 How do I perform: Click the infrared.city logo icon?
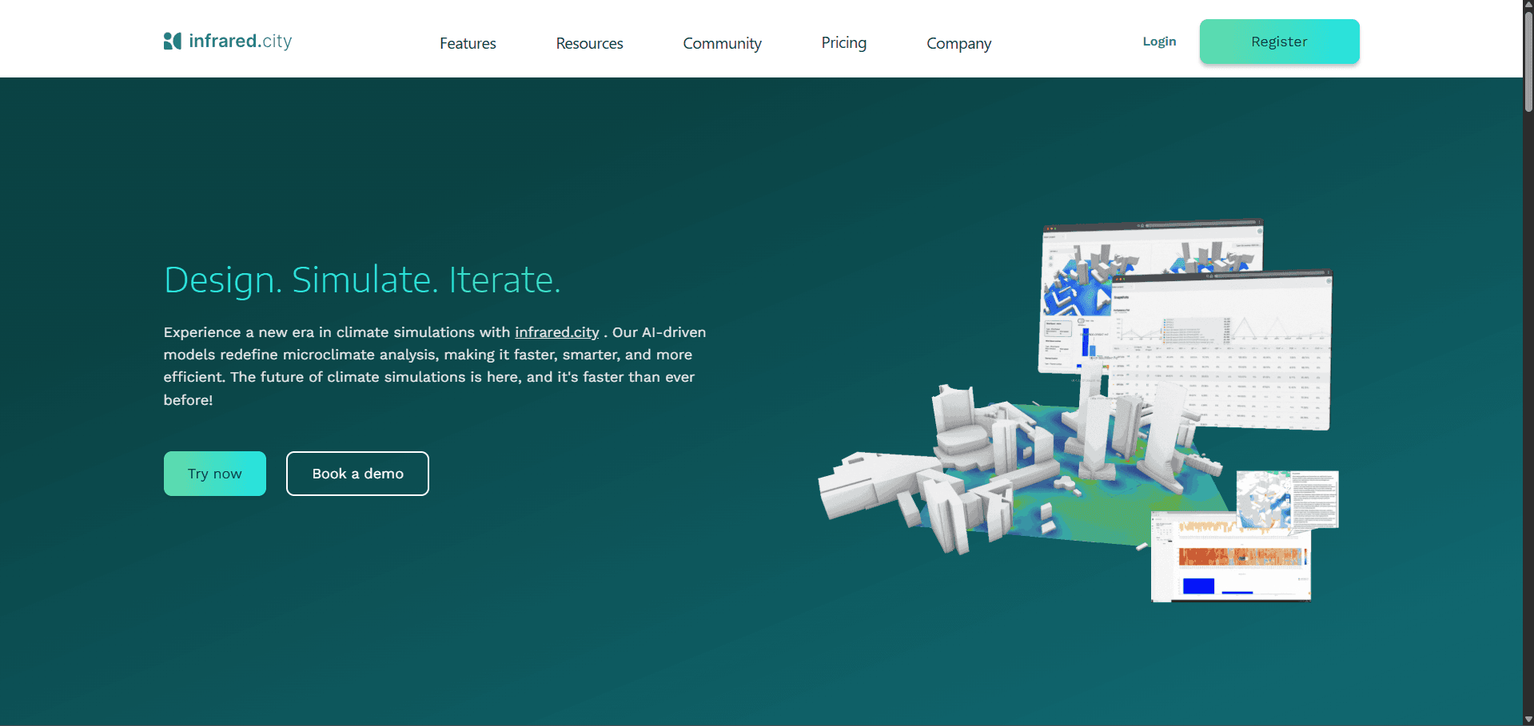pos(172,41)
